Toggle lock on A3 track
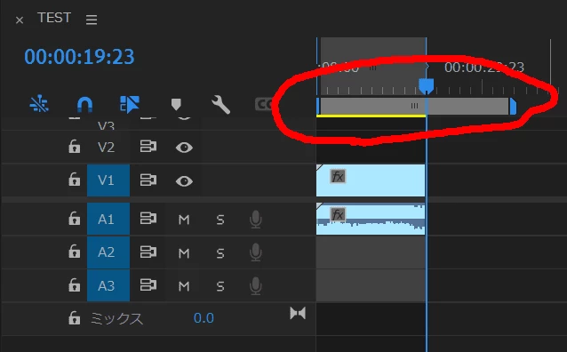This screenshot has width=567, height=352. coord(74,285)
